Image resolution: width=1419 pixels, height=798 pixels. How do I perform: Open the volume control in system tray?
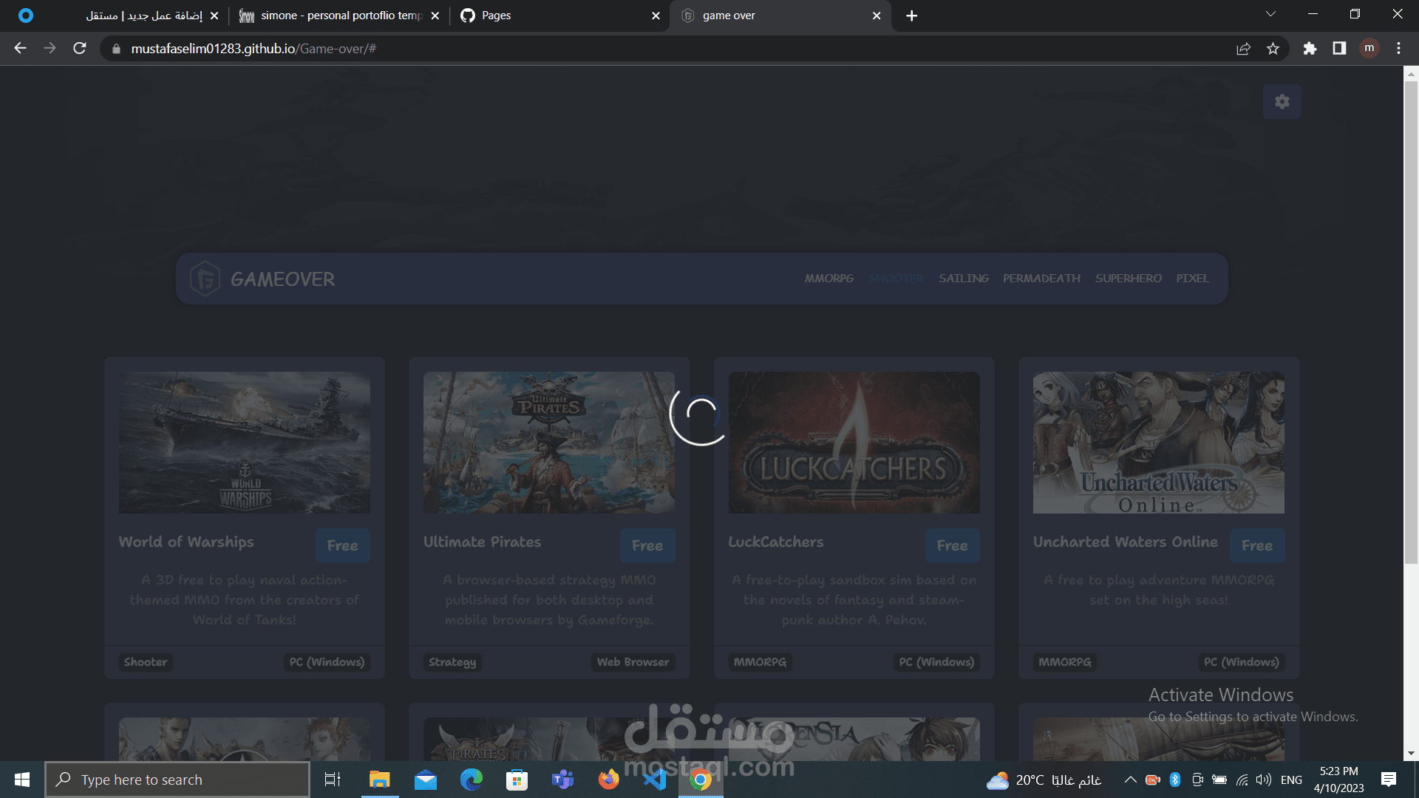point(1264,780)
